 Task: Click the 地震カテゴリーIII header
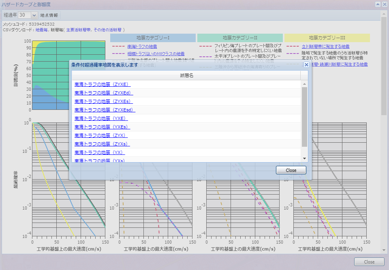click(327, 38)
